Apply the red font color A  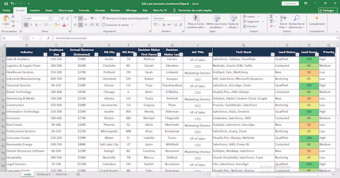[64, 25]
